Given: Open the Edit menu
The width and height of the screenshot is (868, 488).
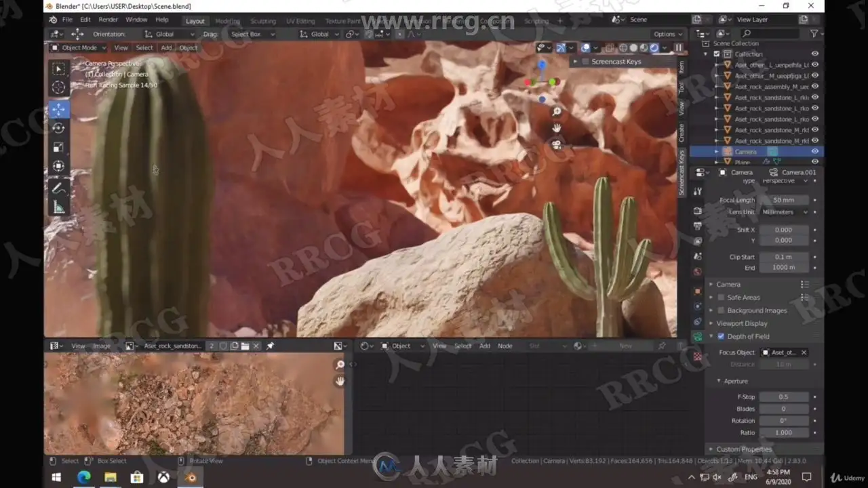Looking at the screenshot, I should pos(85,20).
